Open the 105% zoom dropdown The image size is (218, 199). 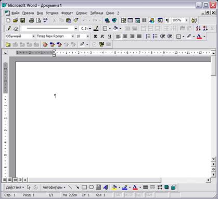(x=187, y=20)
